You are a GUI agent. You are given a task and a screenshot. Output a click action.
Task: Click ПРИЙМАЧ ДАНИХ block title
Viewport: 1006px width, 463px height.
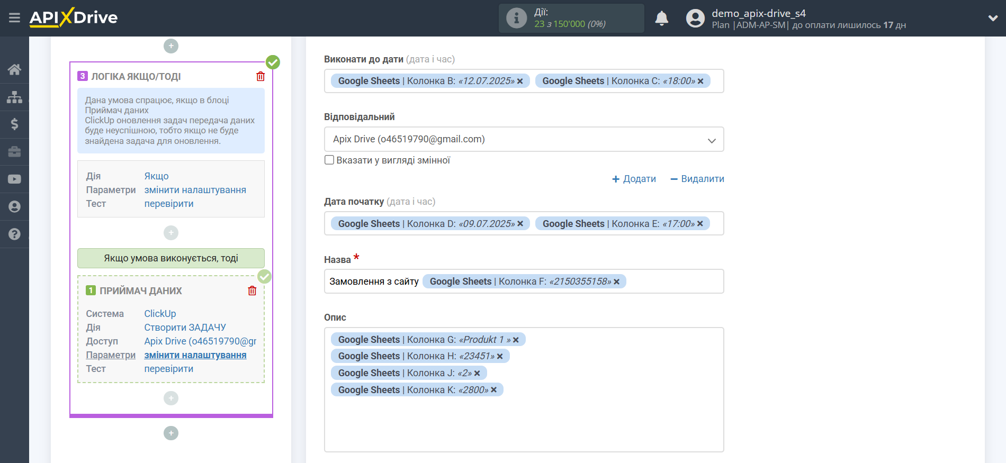tap(141, 291)
